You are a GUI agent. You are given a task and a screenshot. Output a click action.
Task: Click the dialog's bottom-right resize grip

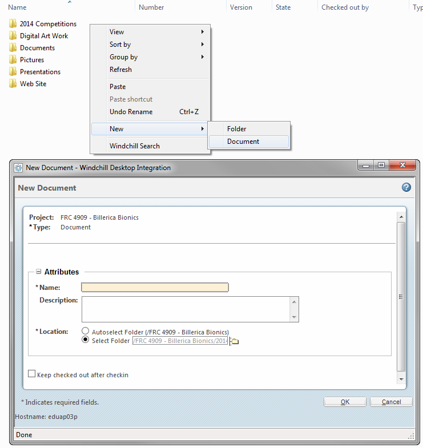pos(411,435)
